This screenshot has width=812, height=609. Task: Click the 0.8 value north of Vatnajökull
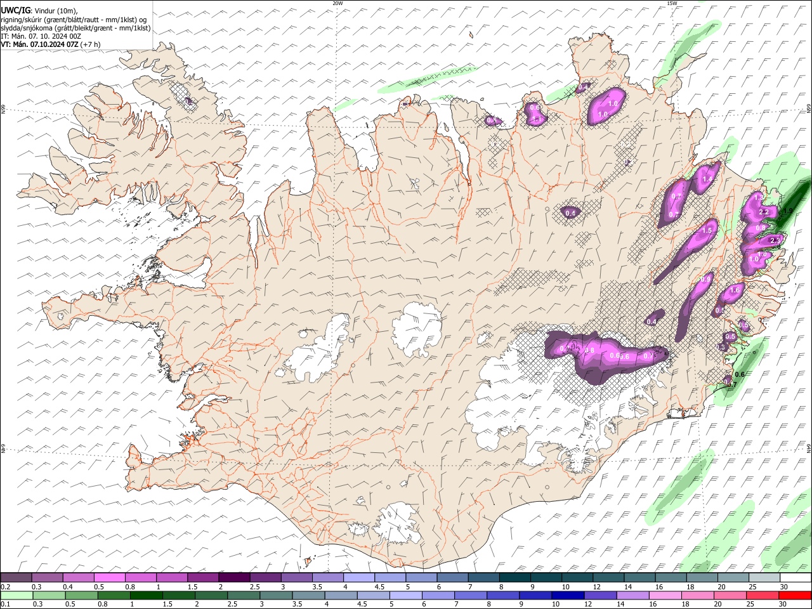click(x=589, y=351)
